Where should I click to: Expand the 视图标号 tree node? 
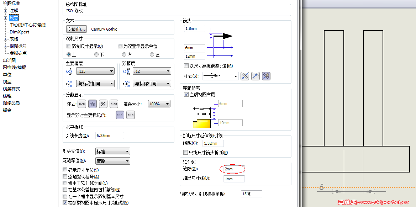pyautogui.click(x=6, y=46)
